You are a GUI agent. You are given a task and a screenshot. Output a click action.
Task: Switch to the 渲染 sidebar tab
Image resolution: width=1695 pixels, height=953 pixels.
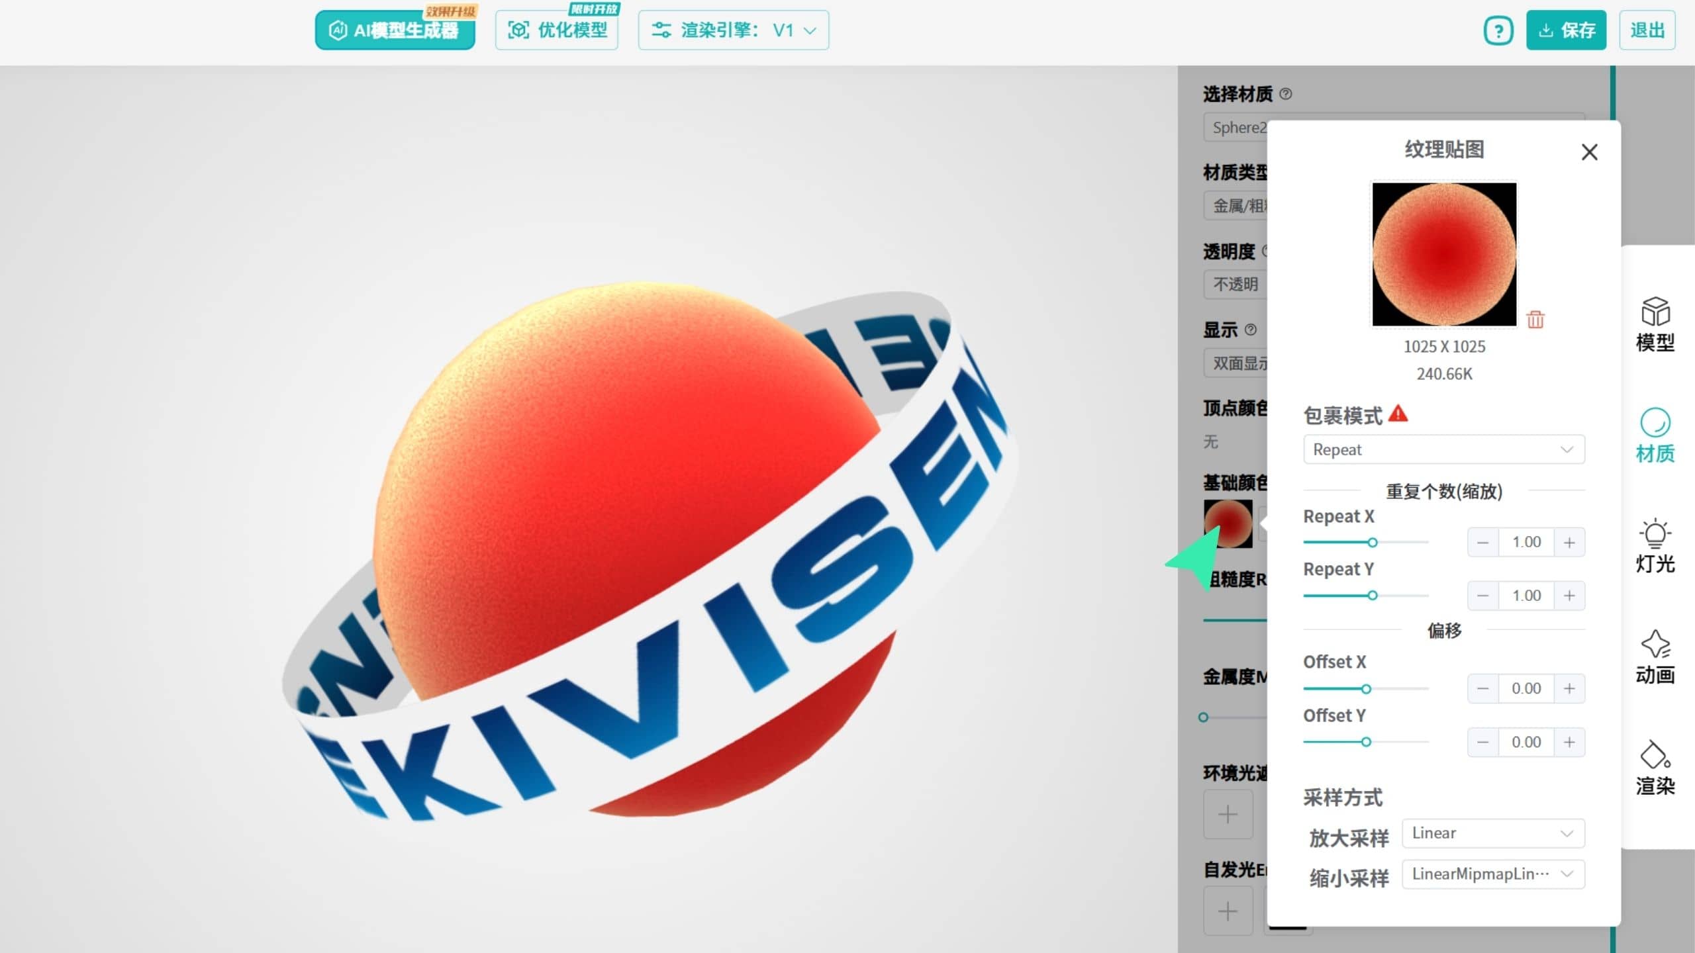[x=1655, y=768]
